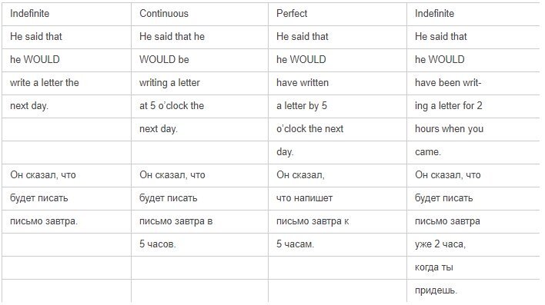Select the 'have written' cell
This screenshot has width=545, height=305.
[337, 83]
